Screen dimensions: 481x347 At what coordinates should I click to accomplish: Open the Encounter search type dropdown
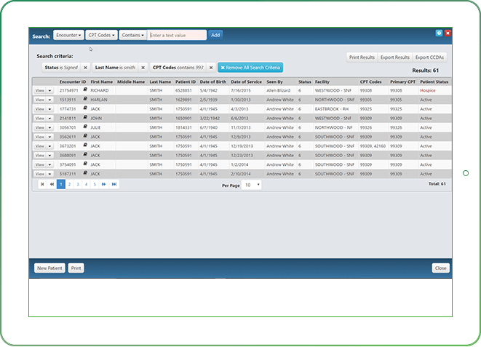pyautogui.click(x=68, y=34)
